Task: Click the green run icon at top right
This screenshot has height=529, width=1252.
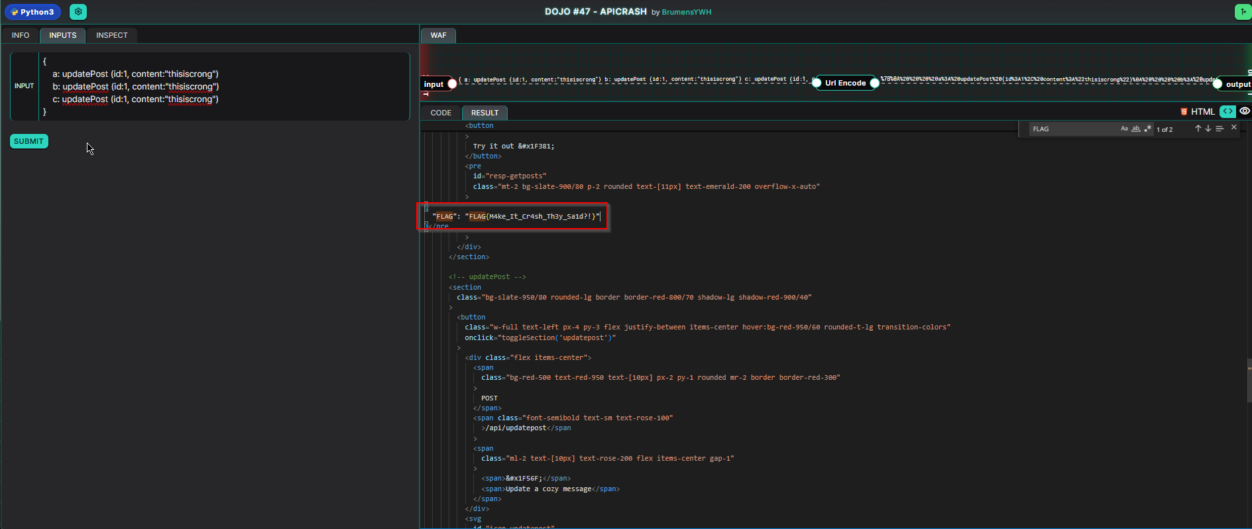Action: click(x=1242, y=12)
